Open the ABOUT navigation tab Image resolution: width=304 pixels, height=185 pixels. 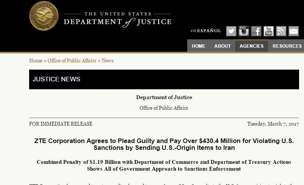click(x=222, y=46)
